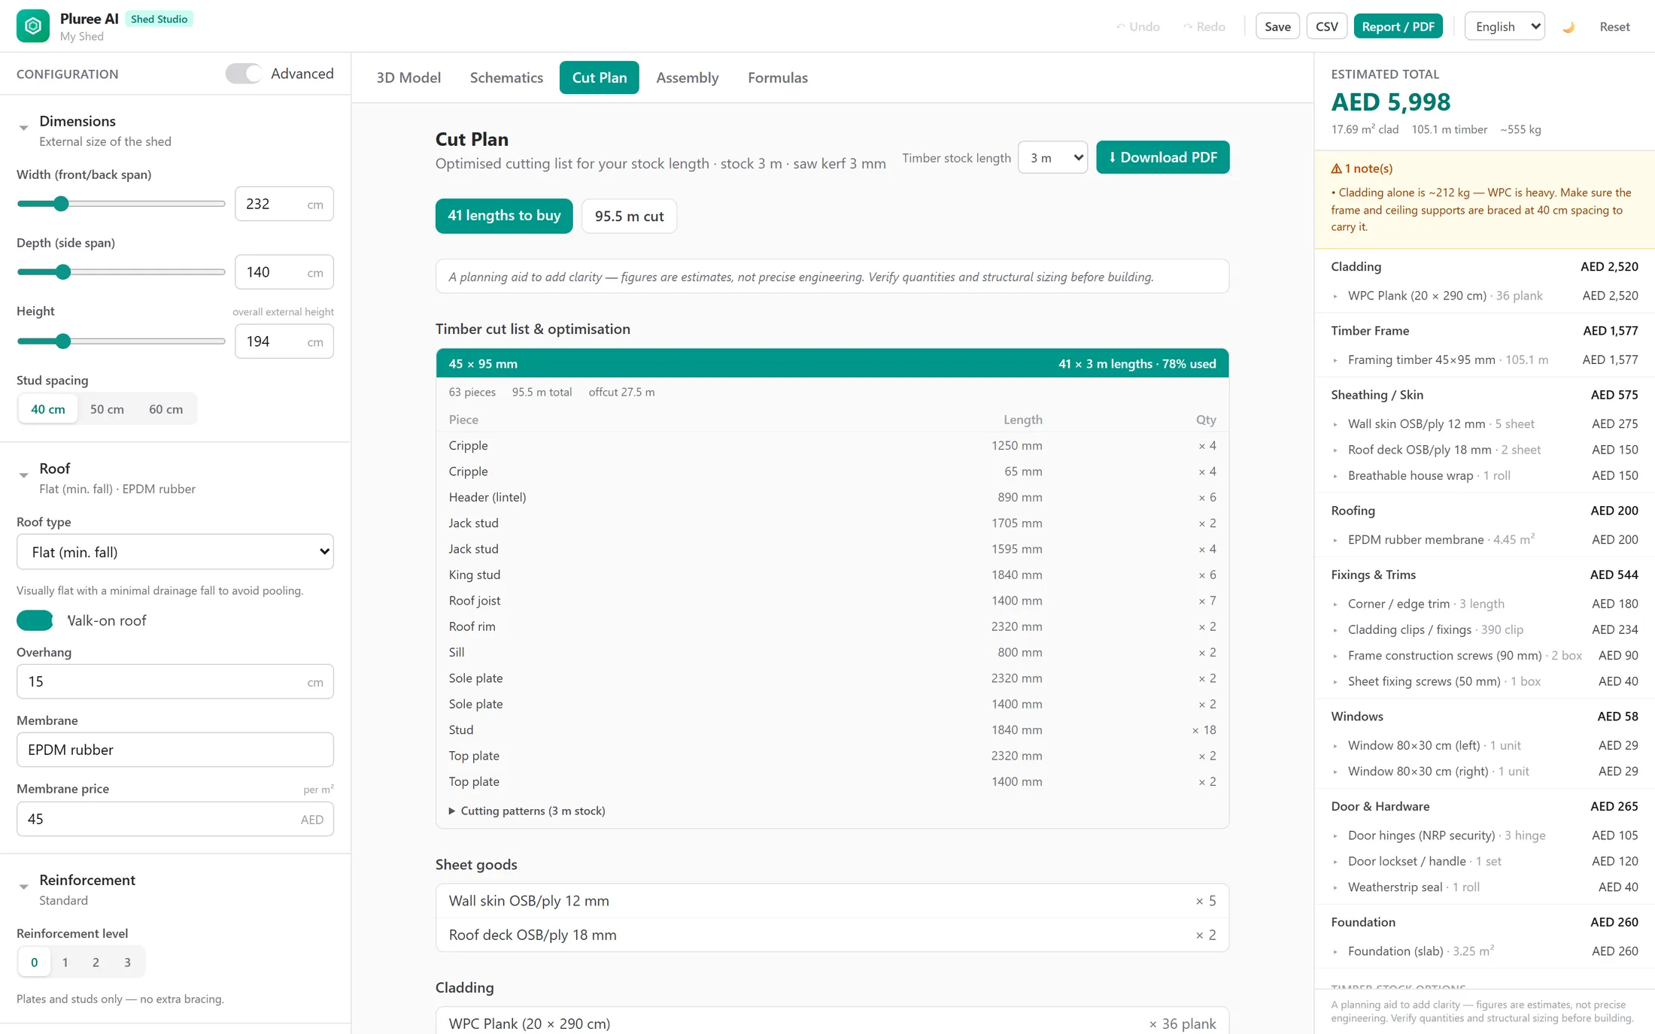The width and height of the screenshot is (1655, 1034).
Task: Click Download PDF button
Action: (x=1163, y=157)
